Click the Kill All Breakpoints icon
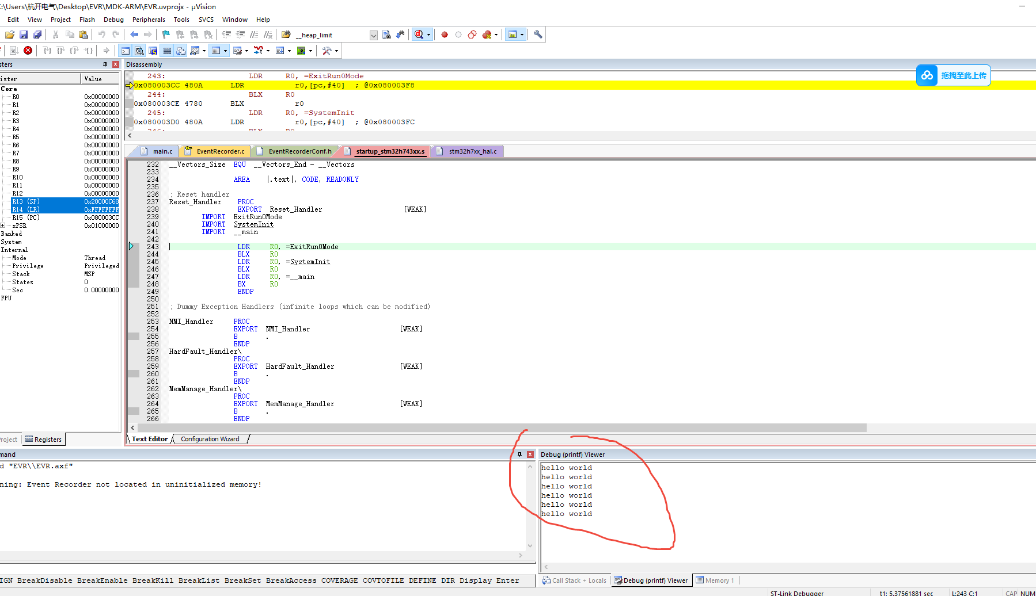The height and width of the screenshot is (596, 1036). (x=487, y=35)
